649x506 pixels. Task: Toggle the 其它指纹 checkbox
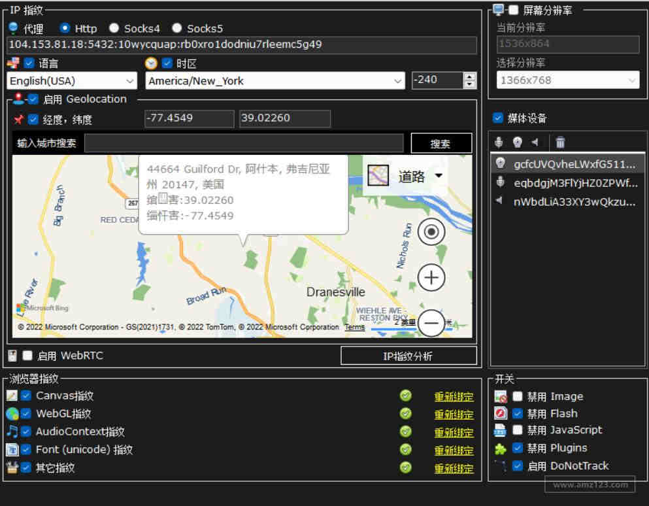[26, 467]
